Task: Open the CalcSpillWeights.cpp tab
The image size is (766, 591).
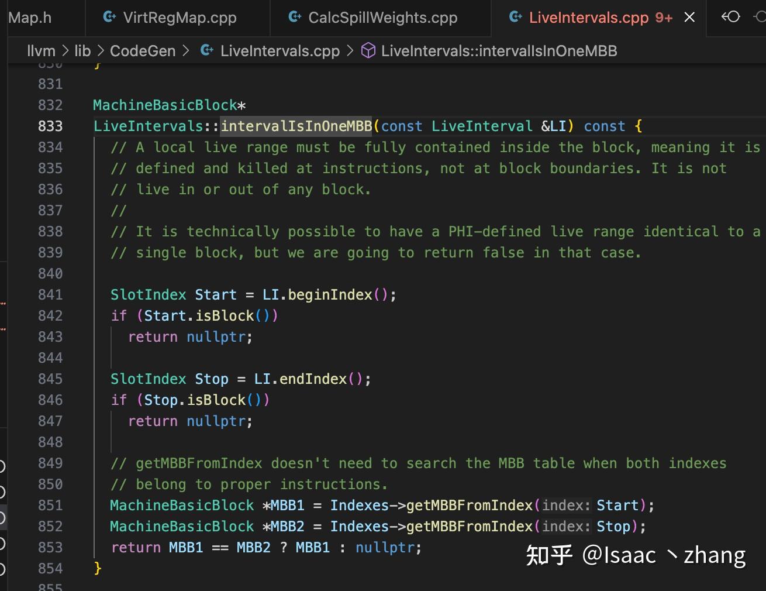Action: [x=382, y=18]
